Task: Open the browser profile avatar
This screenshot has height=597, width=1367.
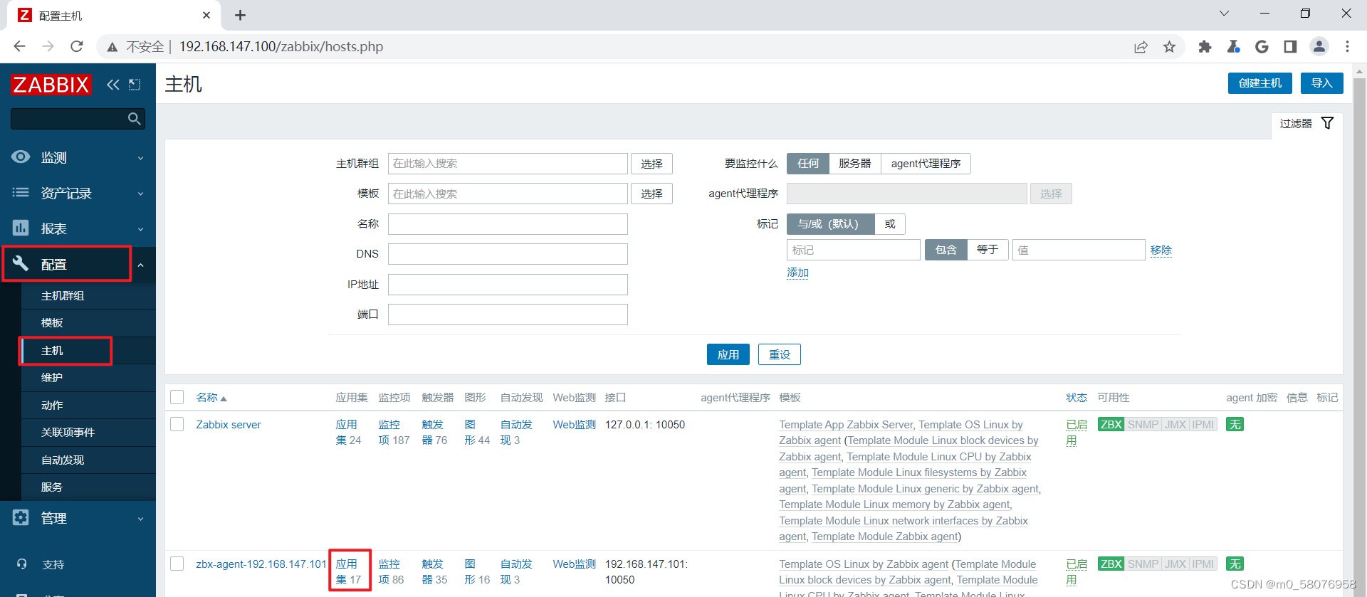Action: click(1319, 46)
